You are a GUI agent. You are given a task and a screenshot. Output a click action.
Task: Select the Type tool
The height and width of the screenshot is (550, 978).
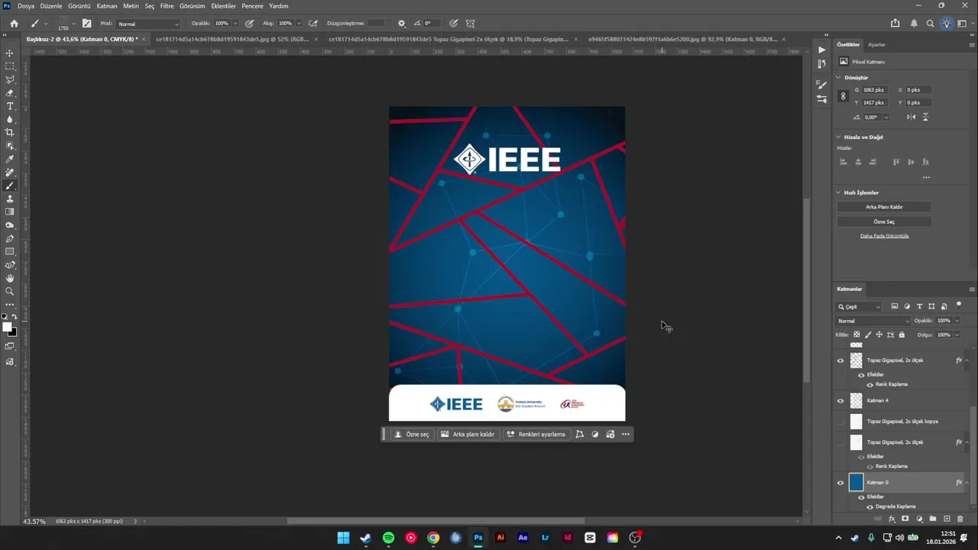click(10, 106)
